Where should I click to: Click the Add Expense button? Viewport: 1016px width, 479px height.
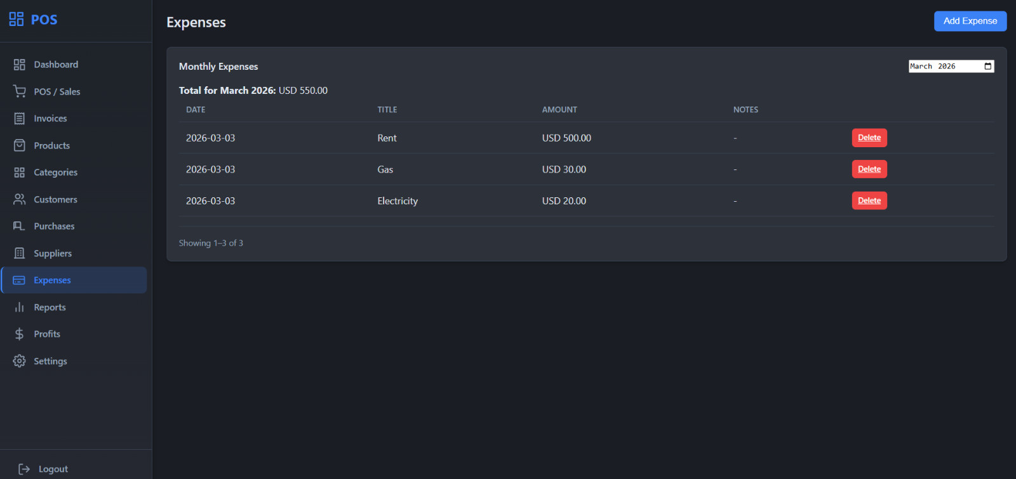click(970, 21)
